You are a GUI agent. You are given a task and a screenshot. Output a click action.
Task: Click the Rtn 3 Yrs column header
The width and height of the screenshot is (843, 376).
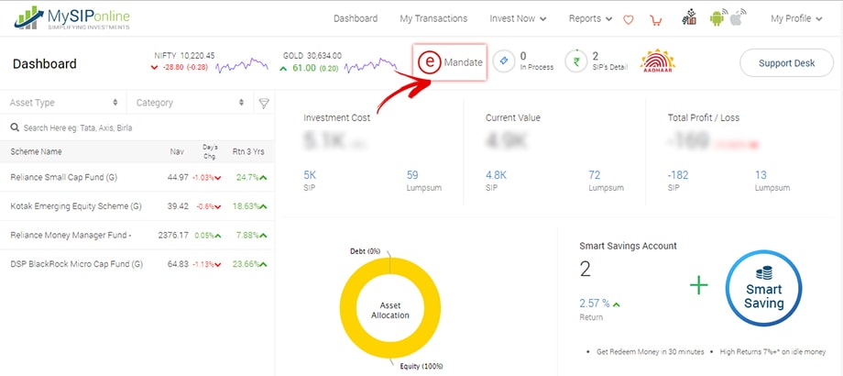tap(248, 151)
